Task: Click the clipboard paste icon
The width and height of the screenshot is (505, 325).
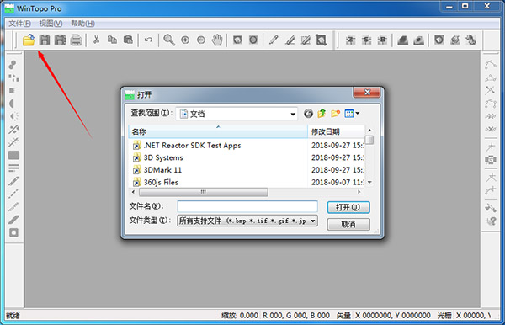Action: [x=128, y=40]
